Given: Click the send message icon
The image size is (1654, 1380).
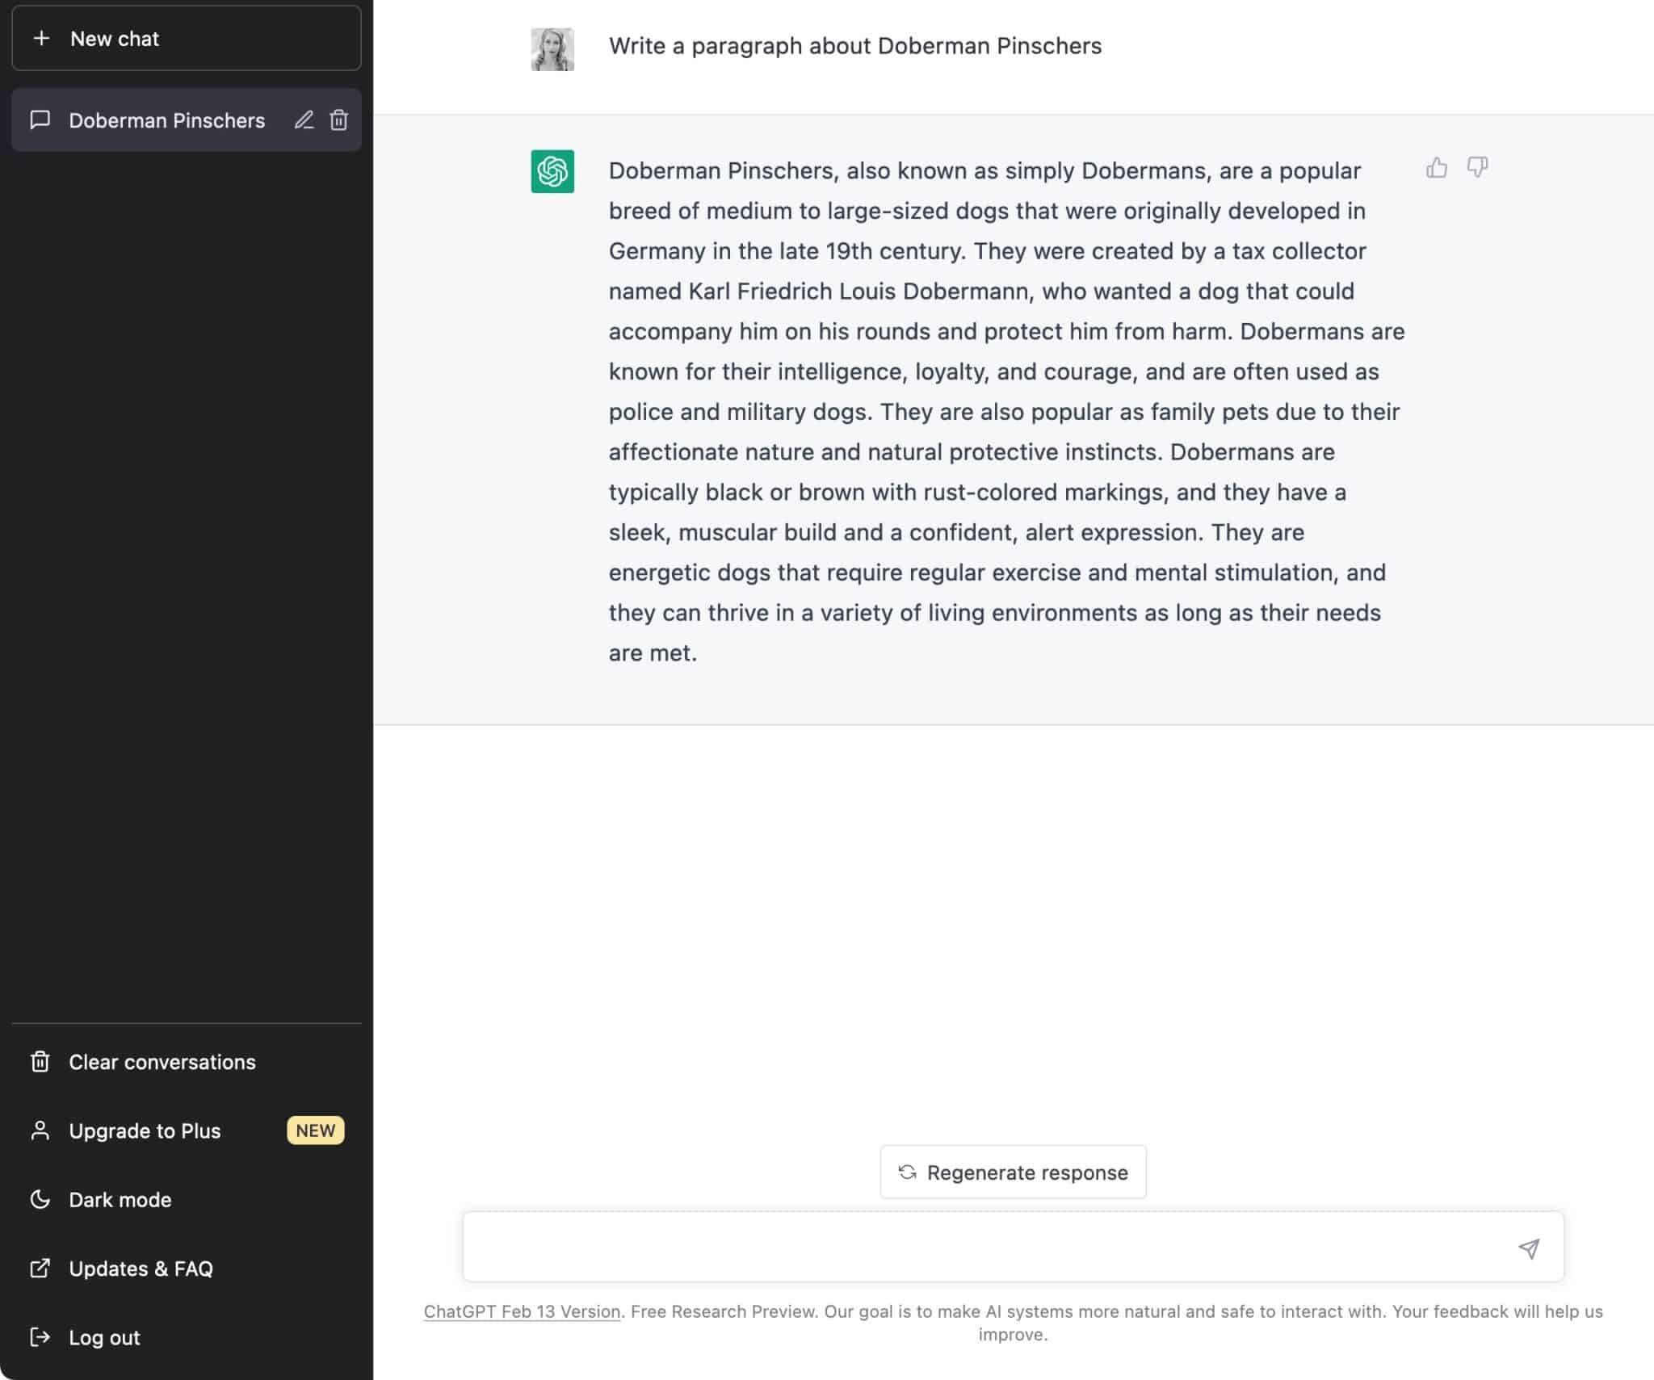Looking at the screenshot, I should [x=1529, y=1248].
